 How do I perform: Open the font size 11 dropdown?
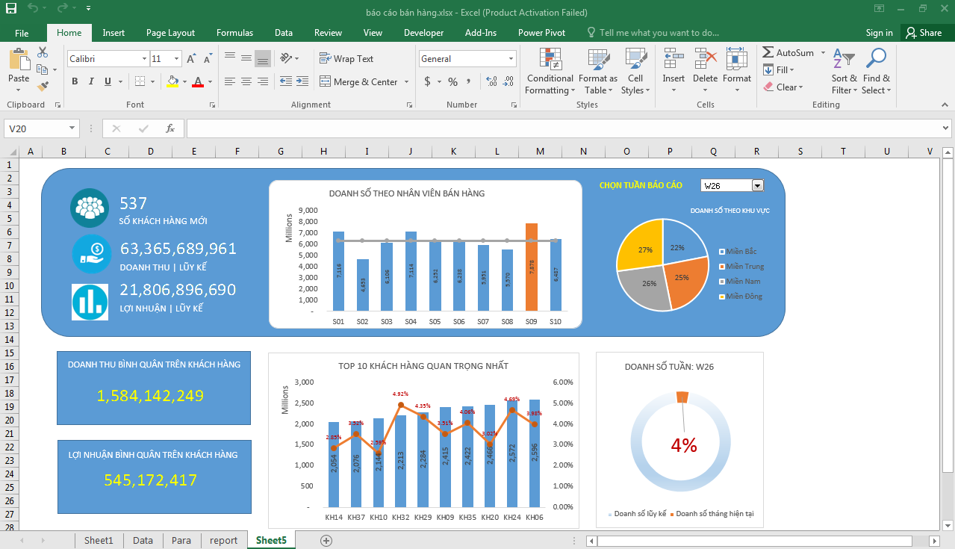point(177,59)
